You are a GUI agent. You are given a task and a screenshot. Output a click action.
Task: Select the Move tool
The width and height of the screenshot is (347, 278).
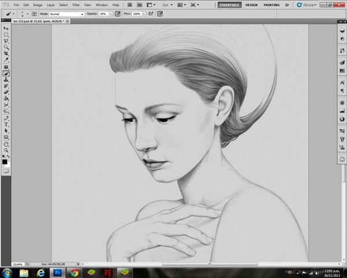6,28
